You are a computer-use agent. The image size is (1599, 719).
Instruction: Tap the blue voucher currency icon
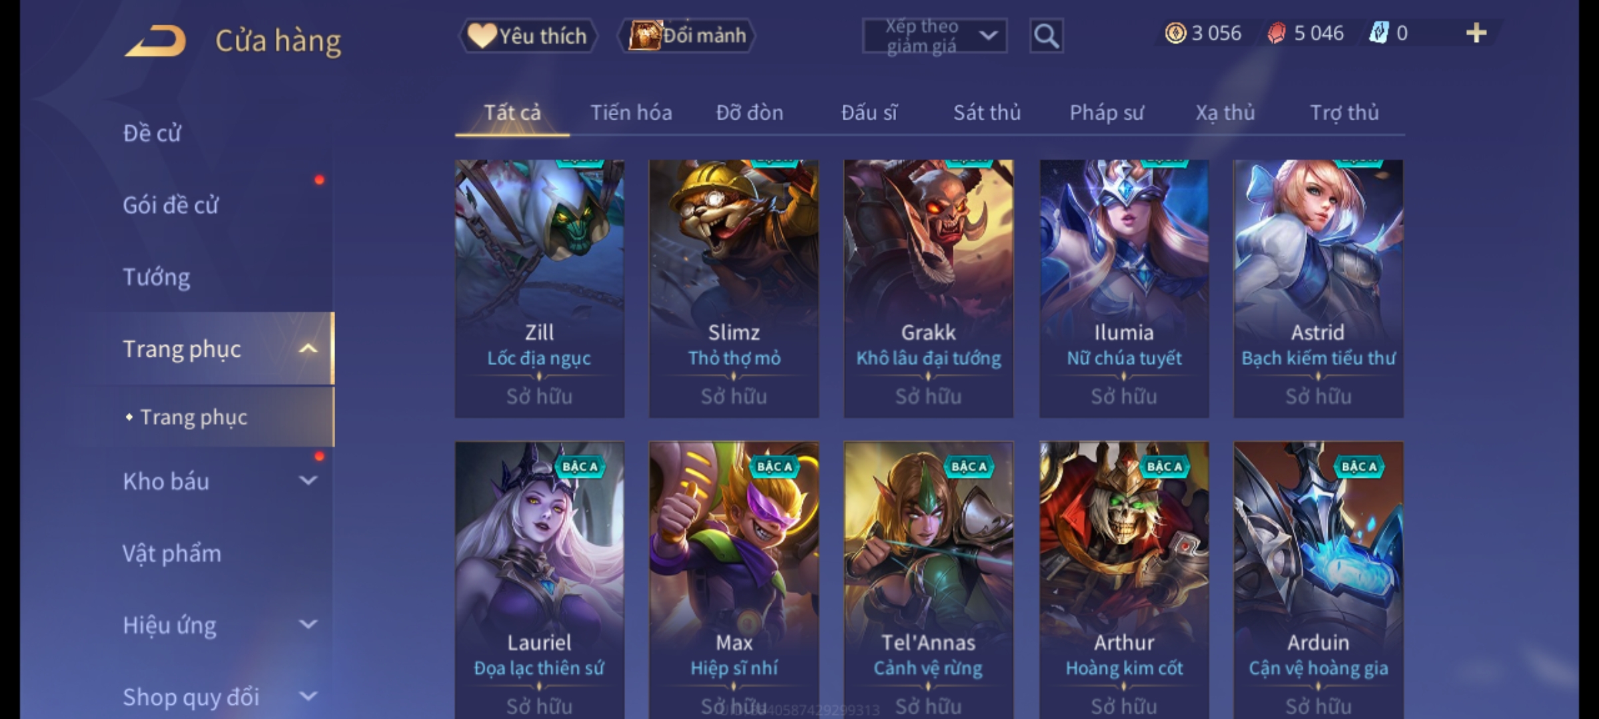coord(1378,33)
